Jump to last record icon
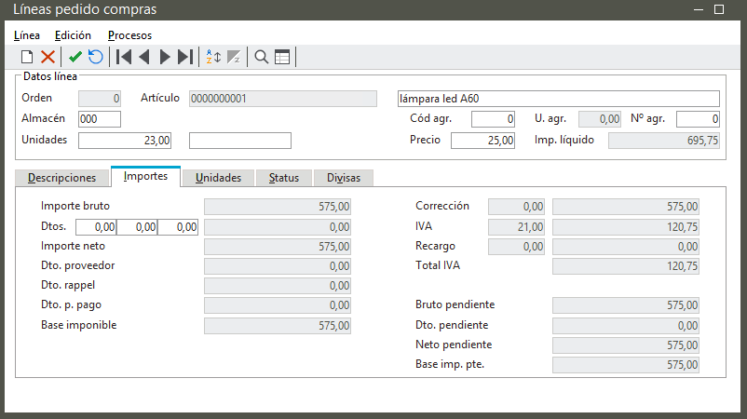 (185, 57)
